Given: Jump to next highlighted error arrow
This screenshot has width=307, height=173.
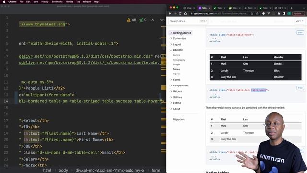Looking at the screenshot, I should click(162, 20).
